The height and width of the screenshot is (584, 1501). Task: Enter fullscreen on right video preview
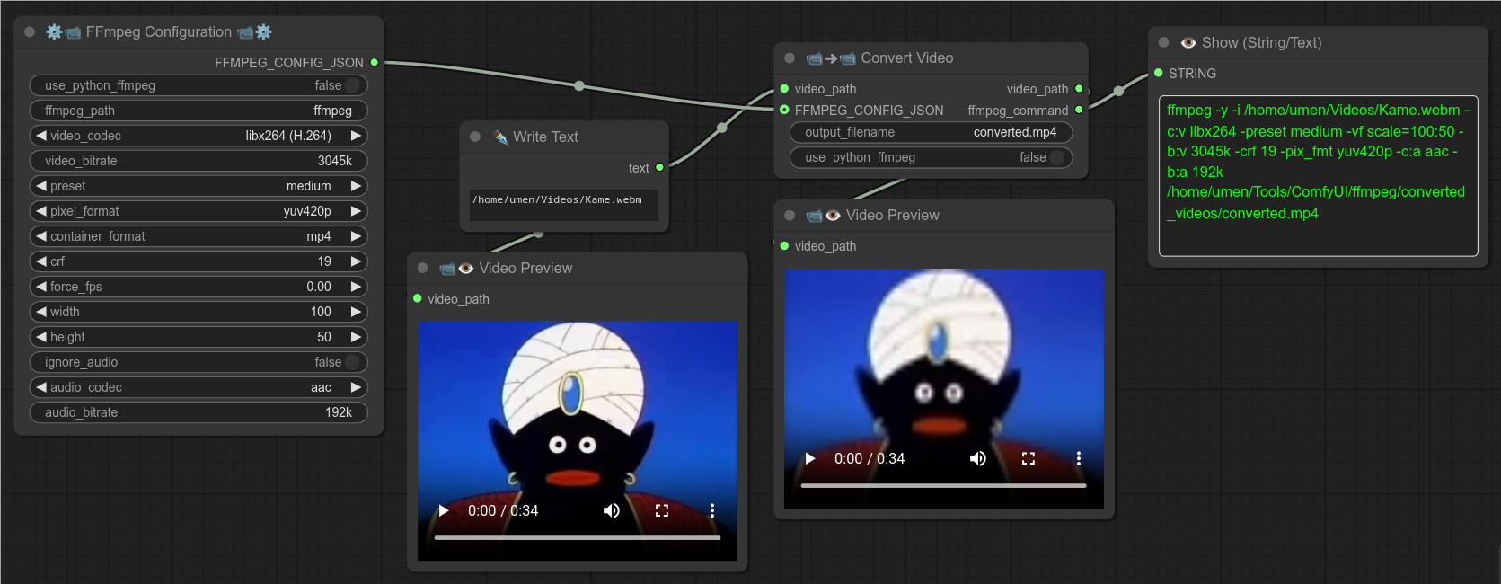(1029, 458)
